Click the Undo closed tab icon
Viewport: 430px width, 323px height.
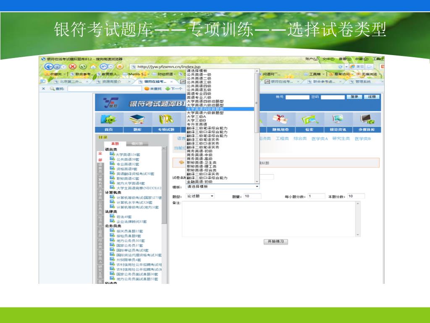tap(104, 66)
